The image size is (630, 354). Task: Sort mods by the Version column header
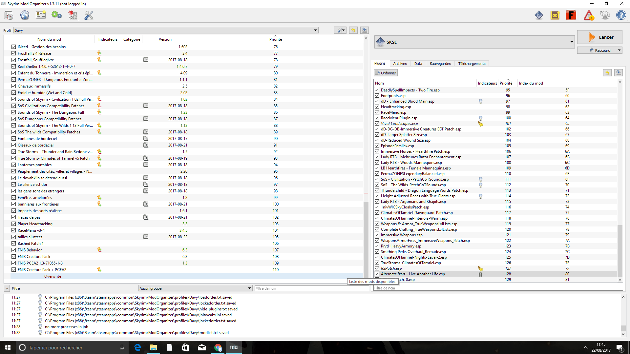pyautogui.click(x=165, y=39)
